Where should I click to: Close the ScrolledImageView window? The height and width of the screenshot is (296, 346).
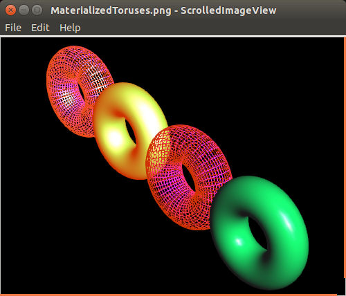point(10,10)
